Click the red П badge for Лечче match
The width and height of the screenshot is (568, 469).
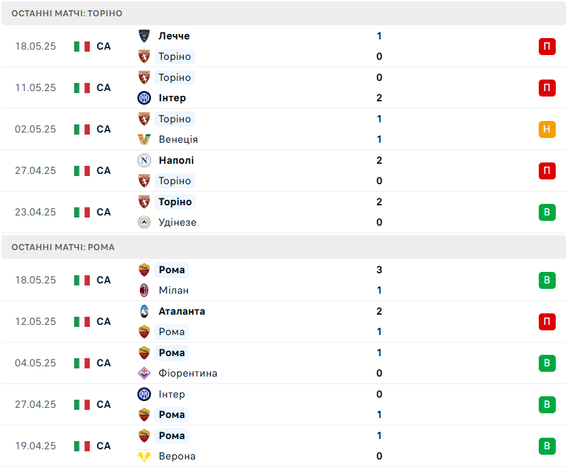click(547, 46)
